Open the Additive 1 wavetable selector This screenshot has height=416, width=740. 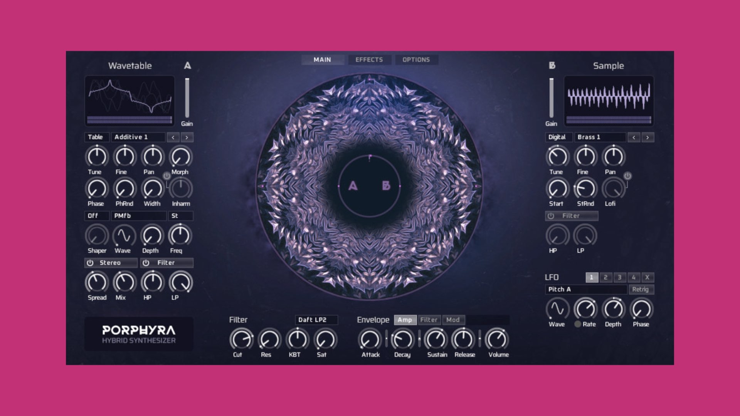(138, 137)
